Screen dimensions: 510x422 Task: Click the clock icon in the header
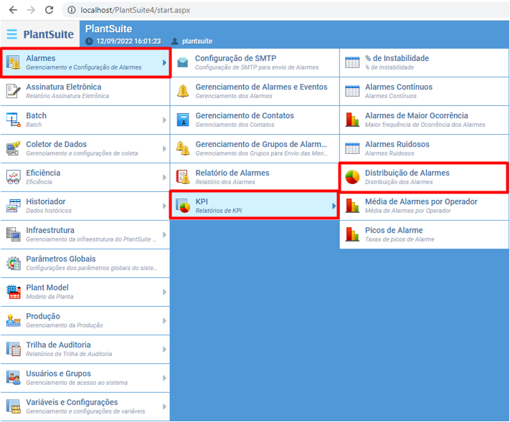(x=89, y=42)
